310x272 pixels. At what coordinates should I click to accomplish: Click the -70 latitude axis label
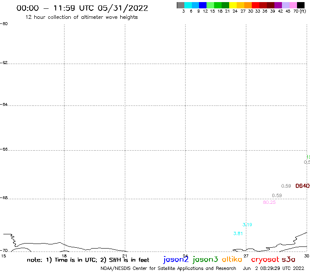[4, 251]
